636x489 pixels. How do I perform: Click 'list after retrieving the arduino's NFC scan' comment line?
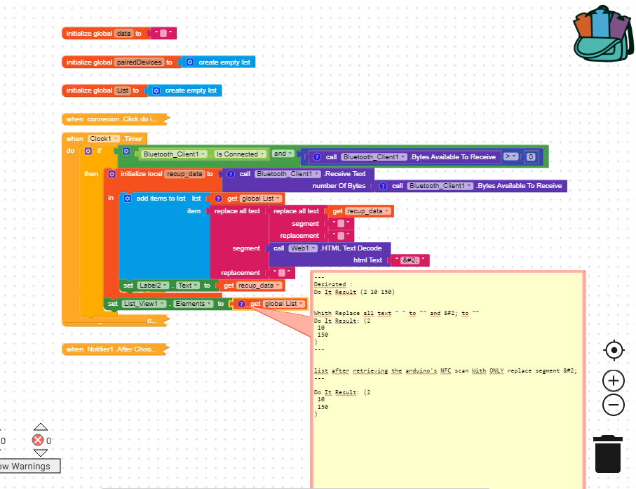click(445, 370)
